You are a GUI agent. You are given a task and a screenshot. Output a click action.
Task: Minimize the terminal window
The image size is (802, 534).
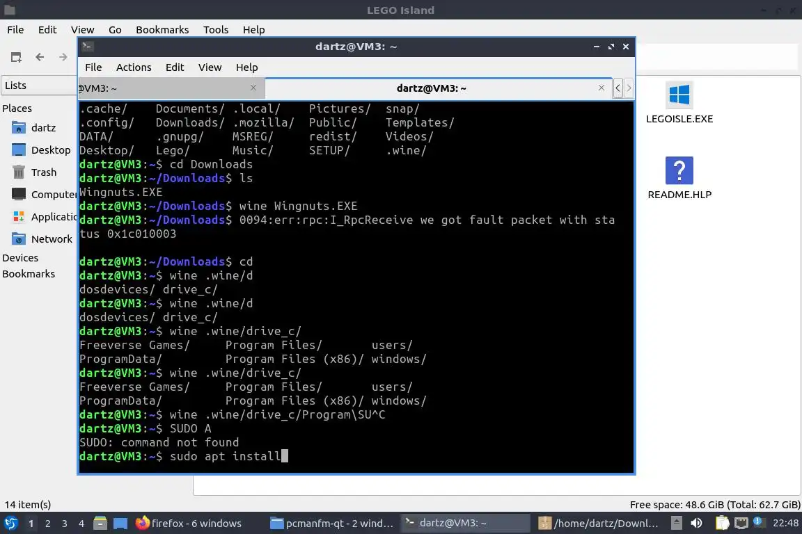[597, 47]
